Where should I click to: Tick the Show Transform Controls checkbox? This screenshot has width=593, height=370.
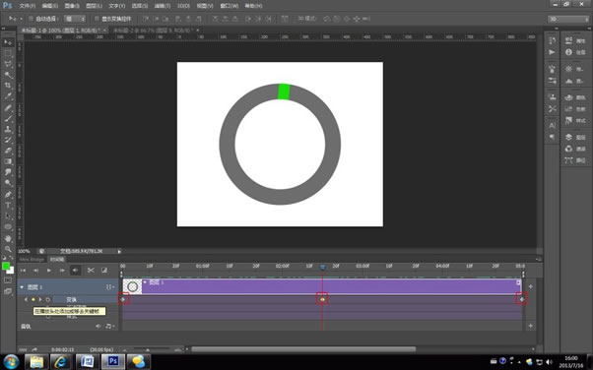[x=97, y=19]
